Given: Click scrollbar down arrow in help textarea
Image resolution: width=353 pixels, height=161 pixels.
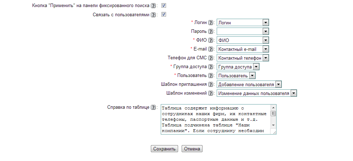Looking at the screenshot, I should 273,126.
